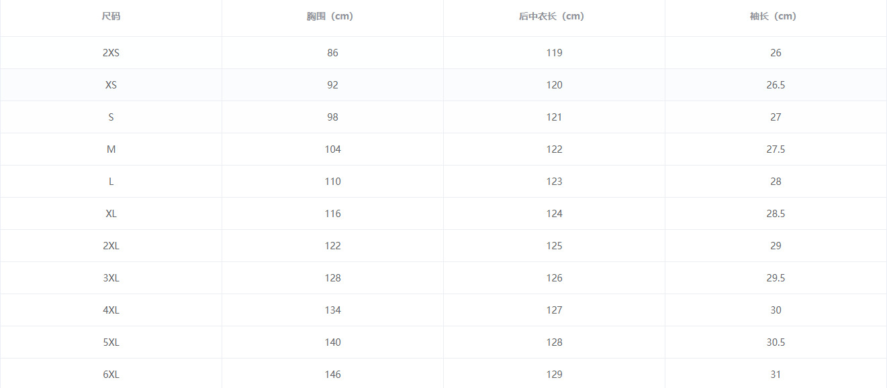This screenshot has width=887, height=388.
Task: Select chest value 116 in XL row
Action: tap(332, 214)
